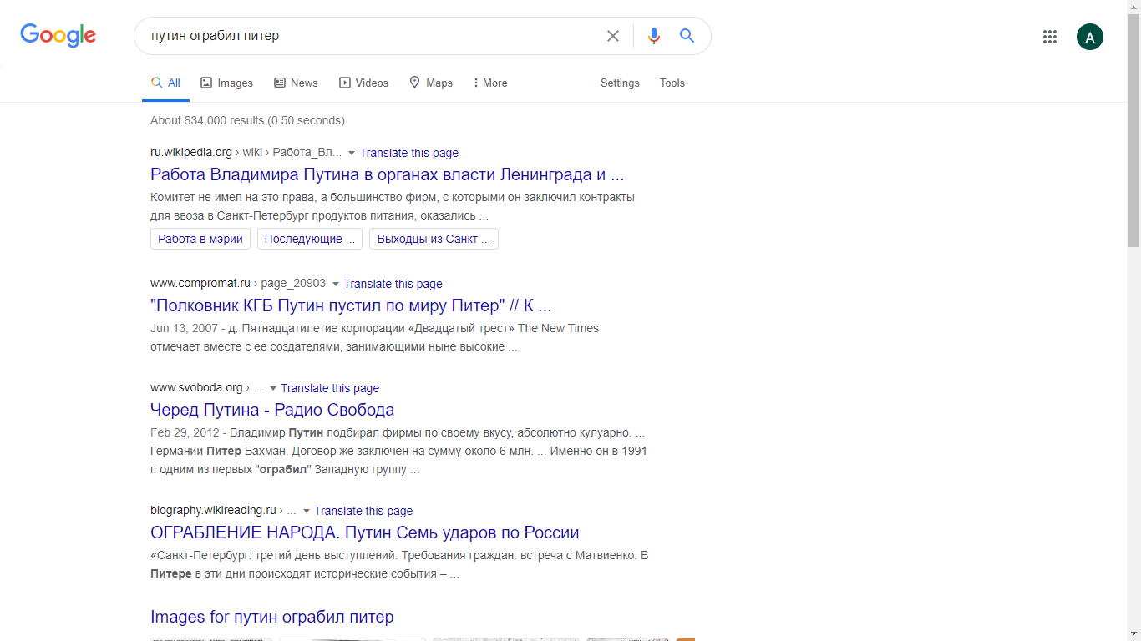Viewport: 1141px width, 641px height.
Task: Translate the biography.wikireading.ru result page
Action: [x=363, y=511]
